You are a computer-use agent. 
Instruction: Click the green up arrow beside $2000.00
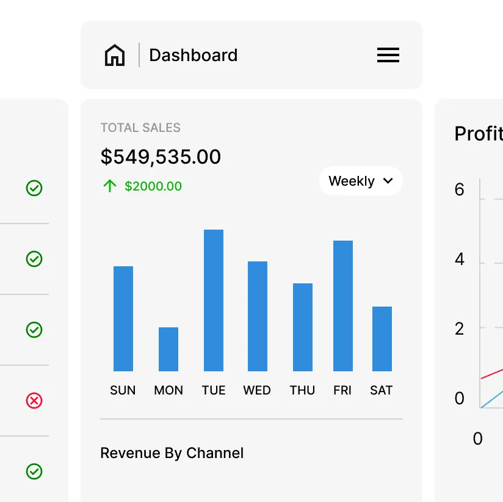click(110, 186)
